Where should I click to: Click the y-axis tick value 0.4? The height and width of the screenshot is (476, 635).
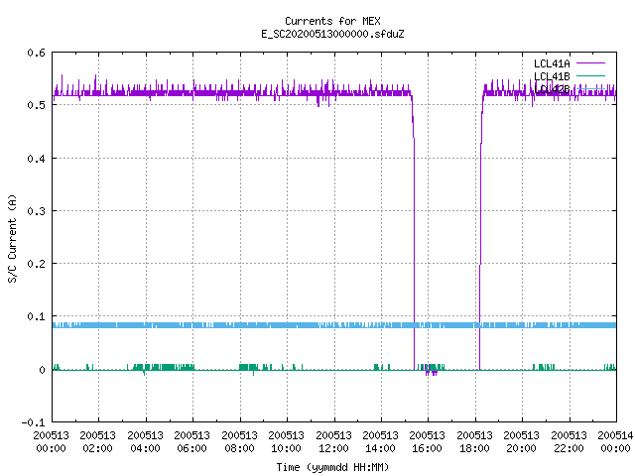[x=36, y=159]
